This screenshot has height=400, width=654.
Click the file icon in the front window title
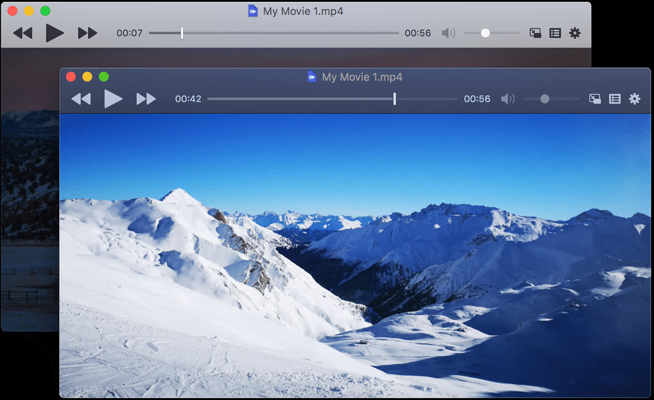[312, 77]
